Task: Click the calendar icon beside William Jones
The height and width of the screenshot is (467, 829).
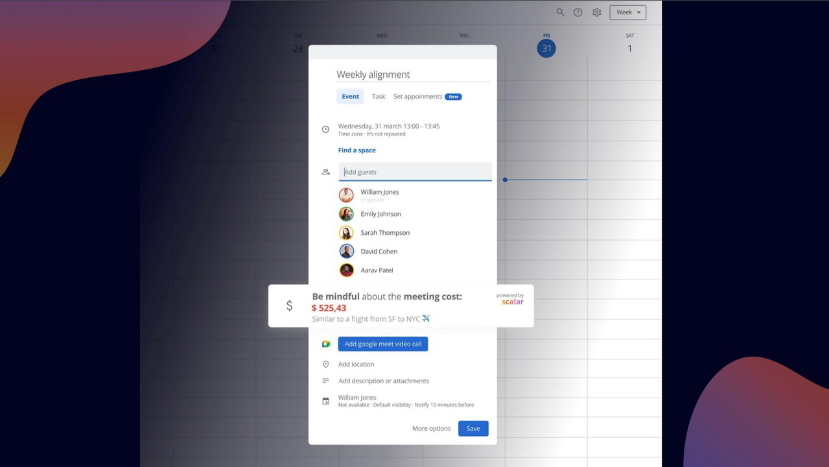Action: [325, 401]
